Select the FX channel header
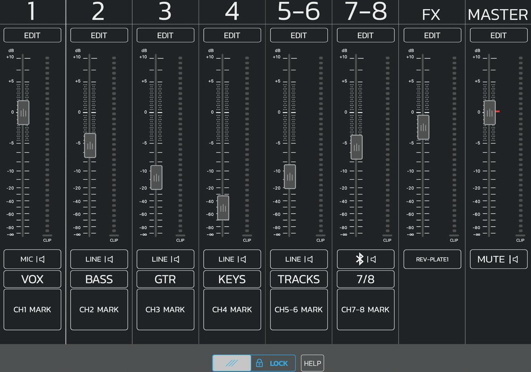Viewport: 531px width, 372px height. pos(431,15)
